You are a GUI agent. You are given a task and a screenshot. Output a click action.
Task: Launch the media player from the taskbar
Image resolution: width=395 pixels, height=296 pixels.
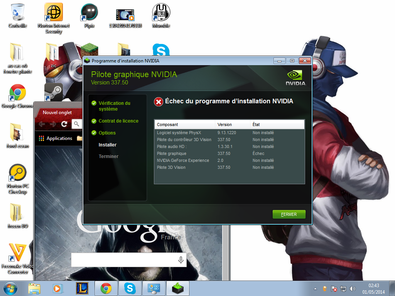click(x=58, y=288)
